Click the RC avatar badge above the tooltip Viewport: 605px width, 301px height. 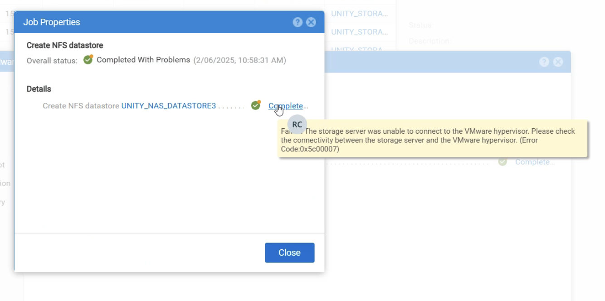point(297,124)
